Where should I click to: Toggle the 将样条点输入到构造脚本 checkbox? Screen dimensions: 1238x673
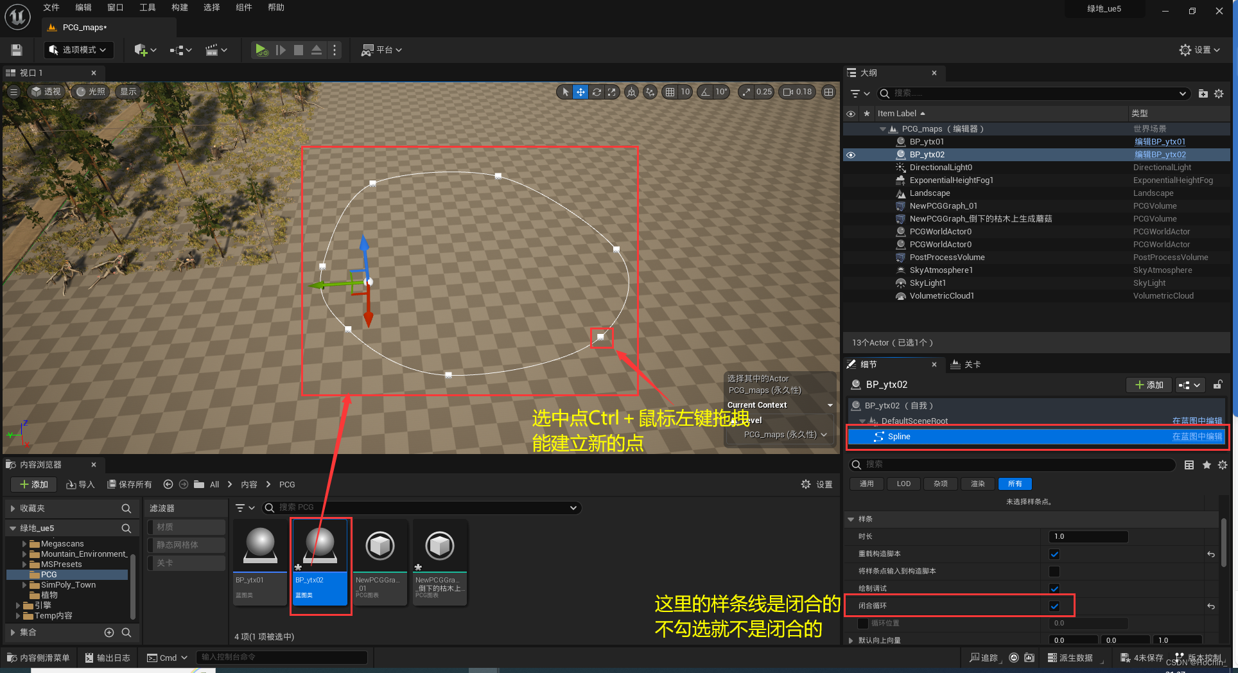pyautogui.click(x=1054, y=572)
